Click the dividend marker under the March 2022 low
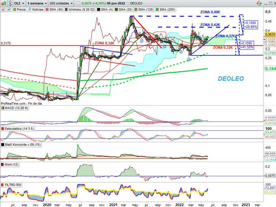Image resolution: width=276 pixels, height=207 pixels. (x=189, y=60)
